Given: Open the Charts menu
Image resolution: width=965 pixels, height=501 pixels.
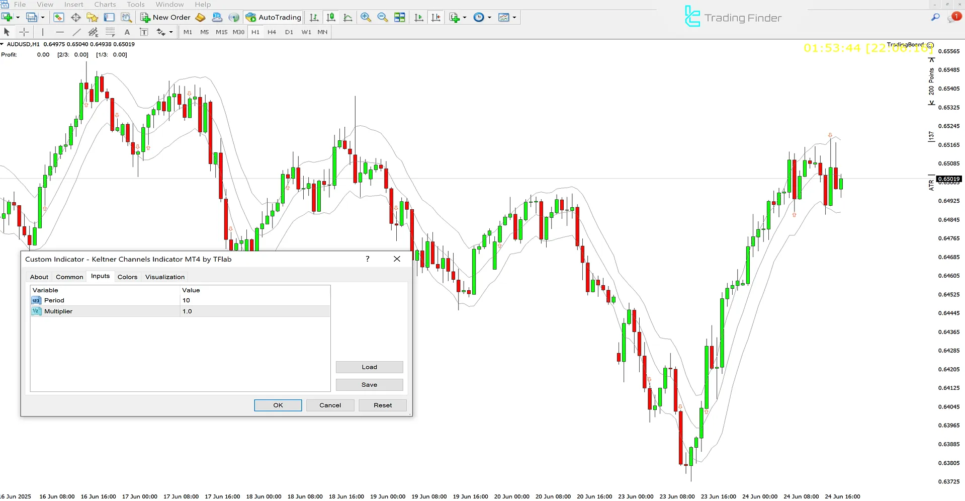Looking at the screenshot, I should tap(105, 5).
